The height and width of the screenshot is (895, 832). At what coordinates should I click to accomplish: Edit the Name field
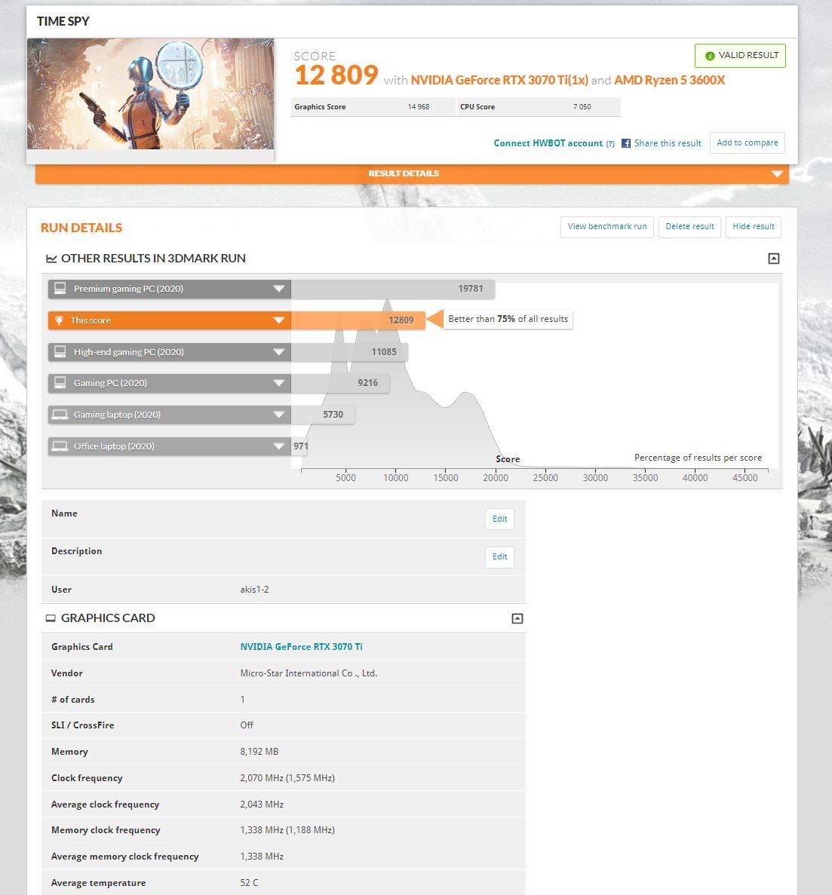pyautogui.click(x=499, y=519)
